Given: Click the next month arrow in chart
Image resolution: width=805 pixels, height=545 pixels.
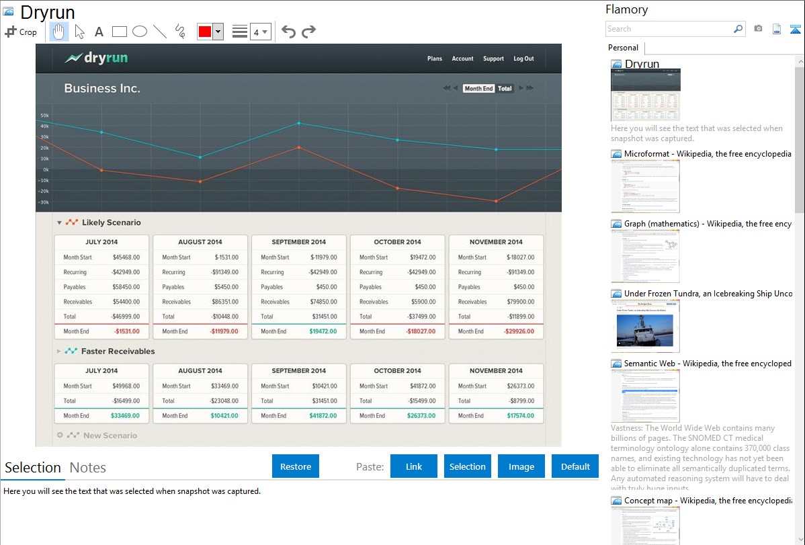Looking at the screenshot, I should 521,88.
